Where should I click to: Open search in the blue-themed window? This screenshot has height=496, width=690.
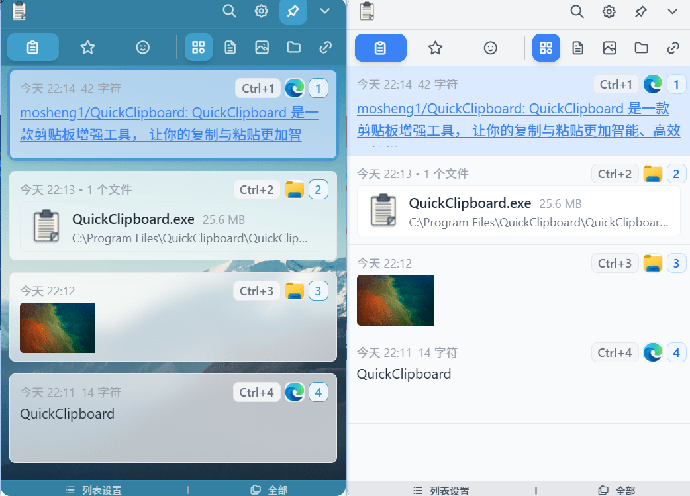click(229, 11)
